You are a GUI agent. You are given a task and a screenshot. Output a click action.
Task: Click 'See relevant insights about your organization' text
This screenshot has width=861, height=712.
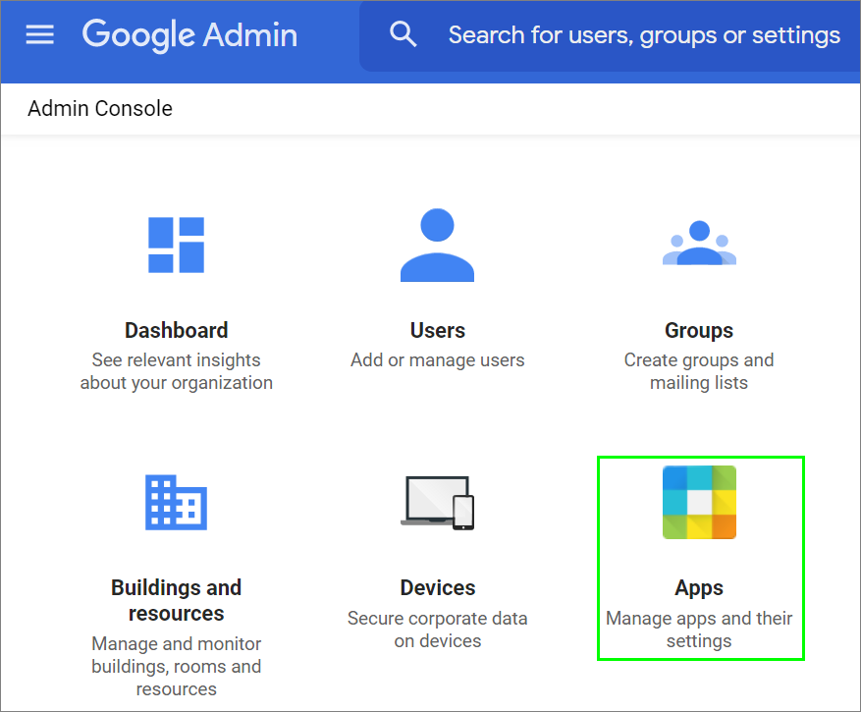(x=177, y=371)
